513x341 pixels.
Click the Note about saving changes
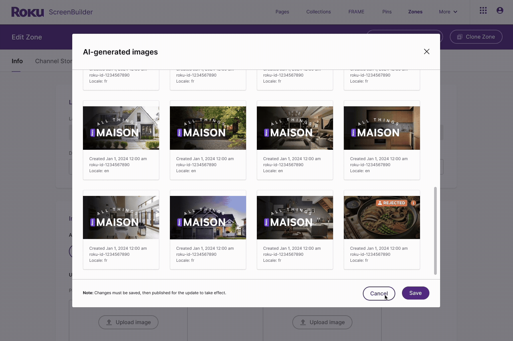click(x=155, y=293)
